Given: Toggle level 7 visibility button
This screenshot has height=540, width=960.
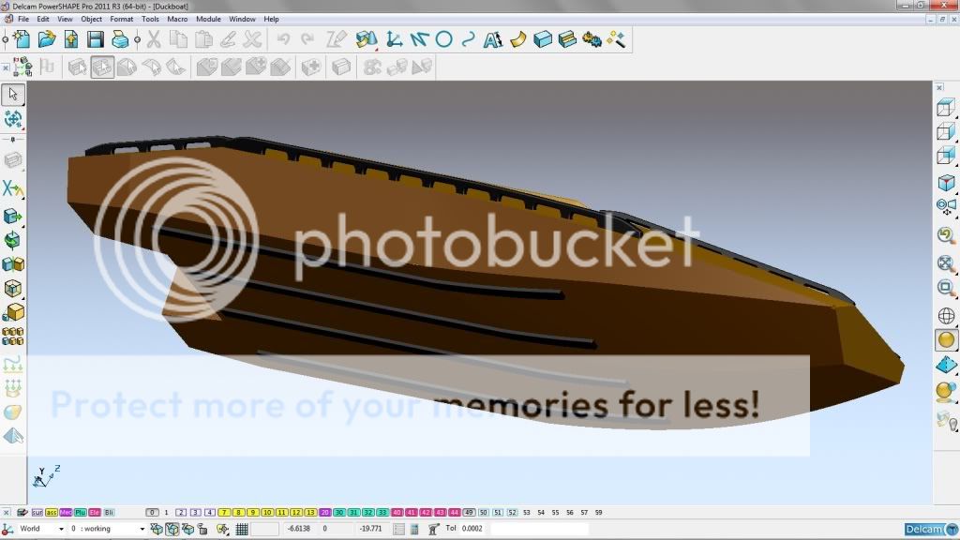Looking at the screenshot, I should (x=224, y=513).
